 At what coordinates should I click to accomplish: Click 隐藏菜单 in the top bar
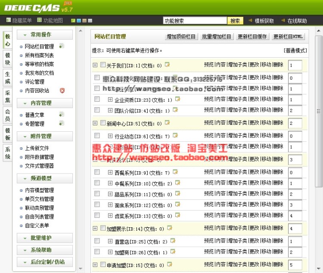[19, 20]
